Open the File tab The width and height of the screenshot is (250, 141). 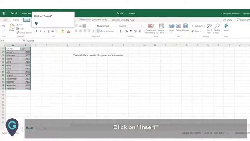click(5, 20)
